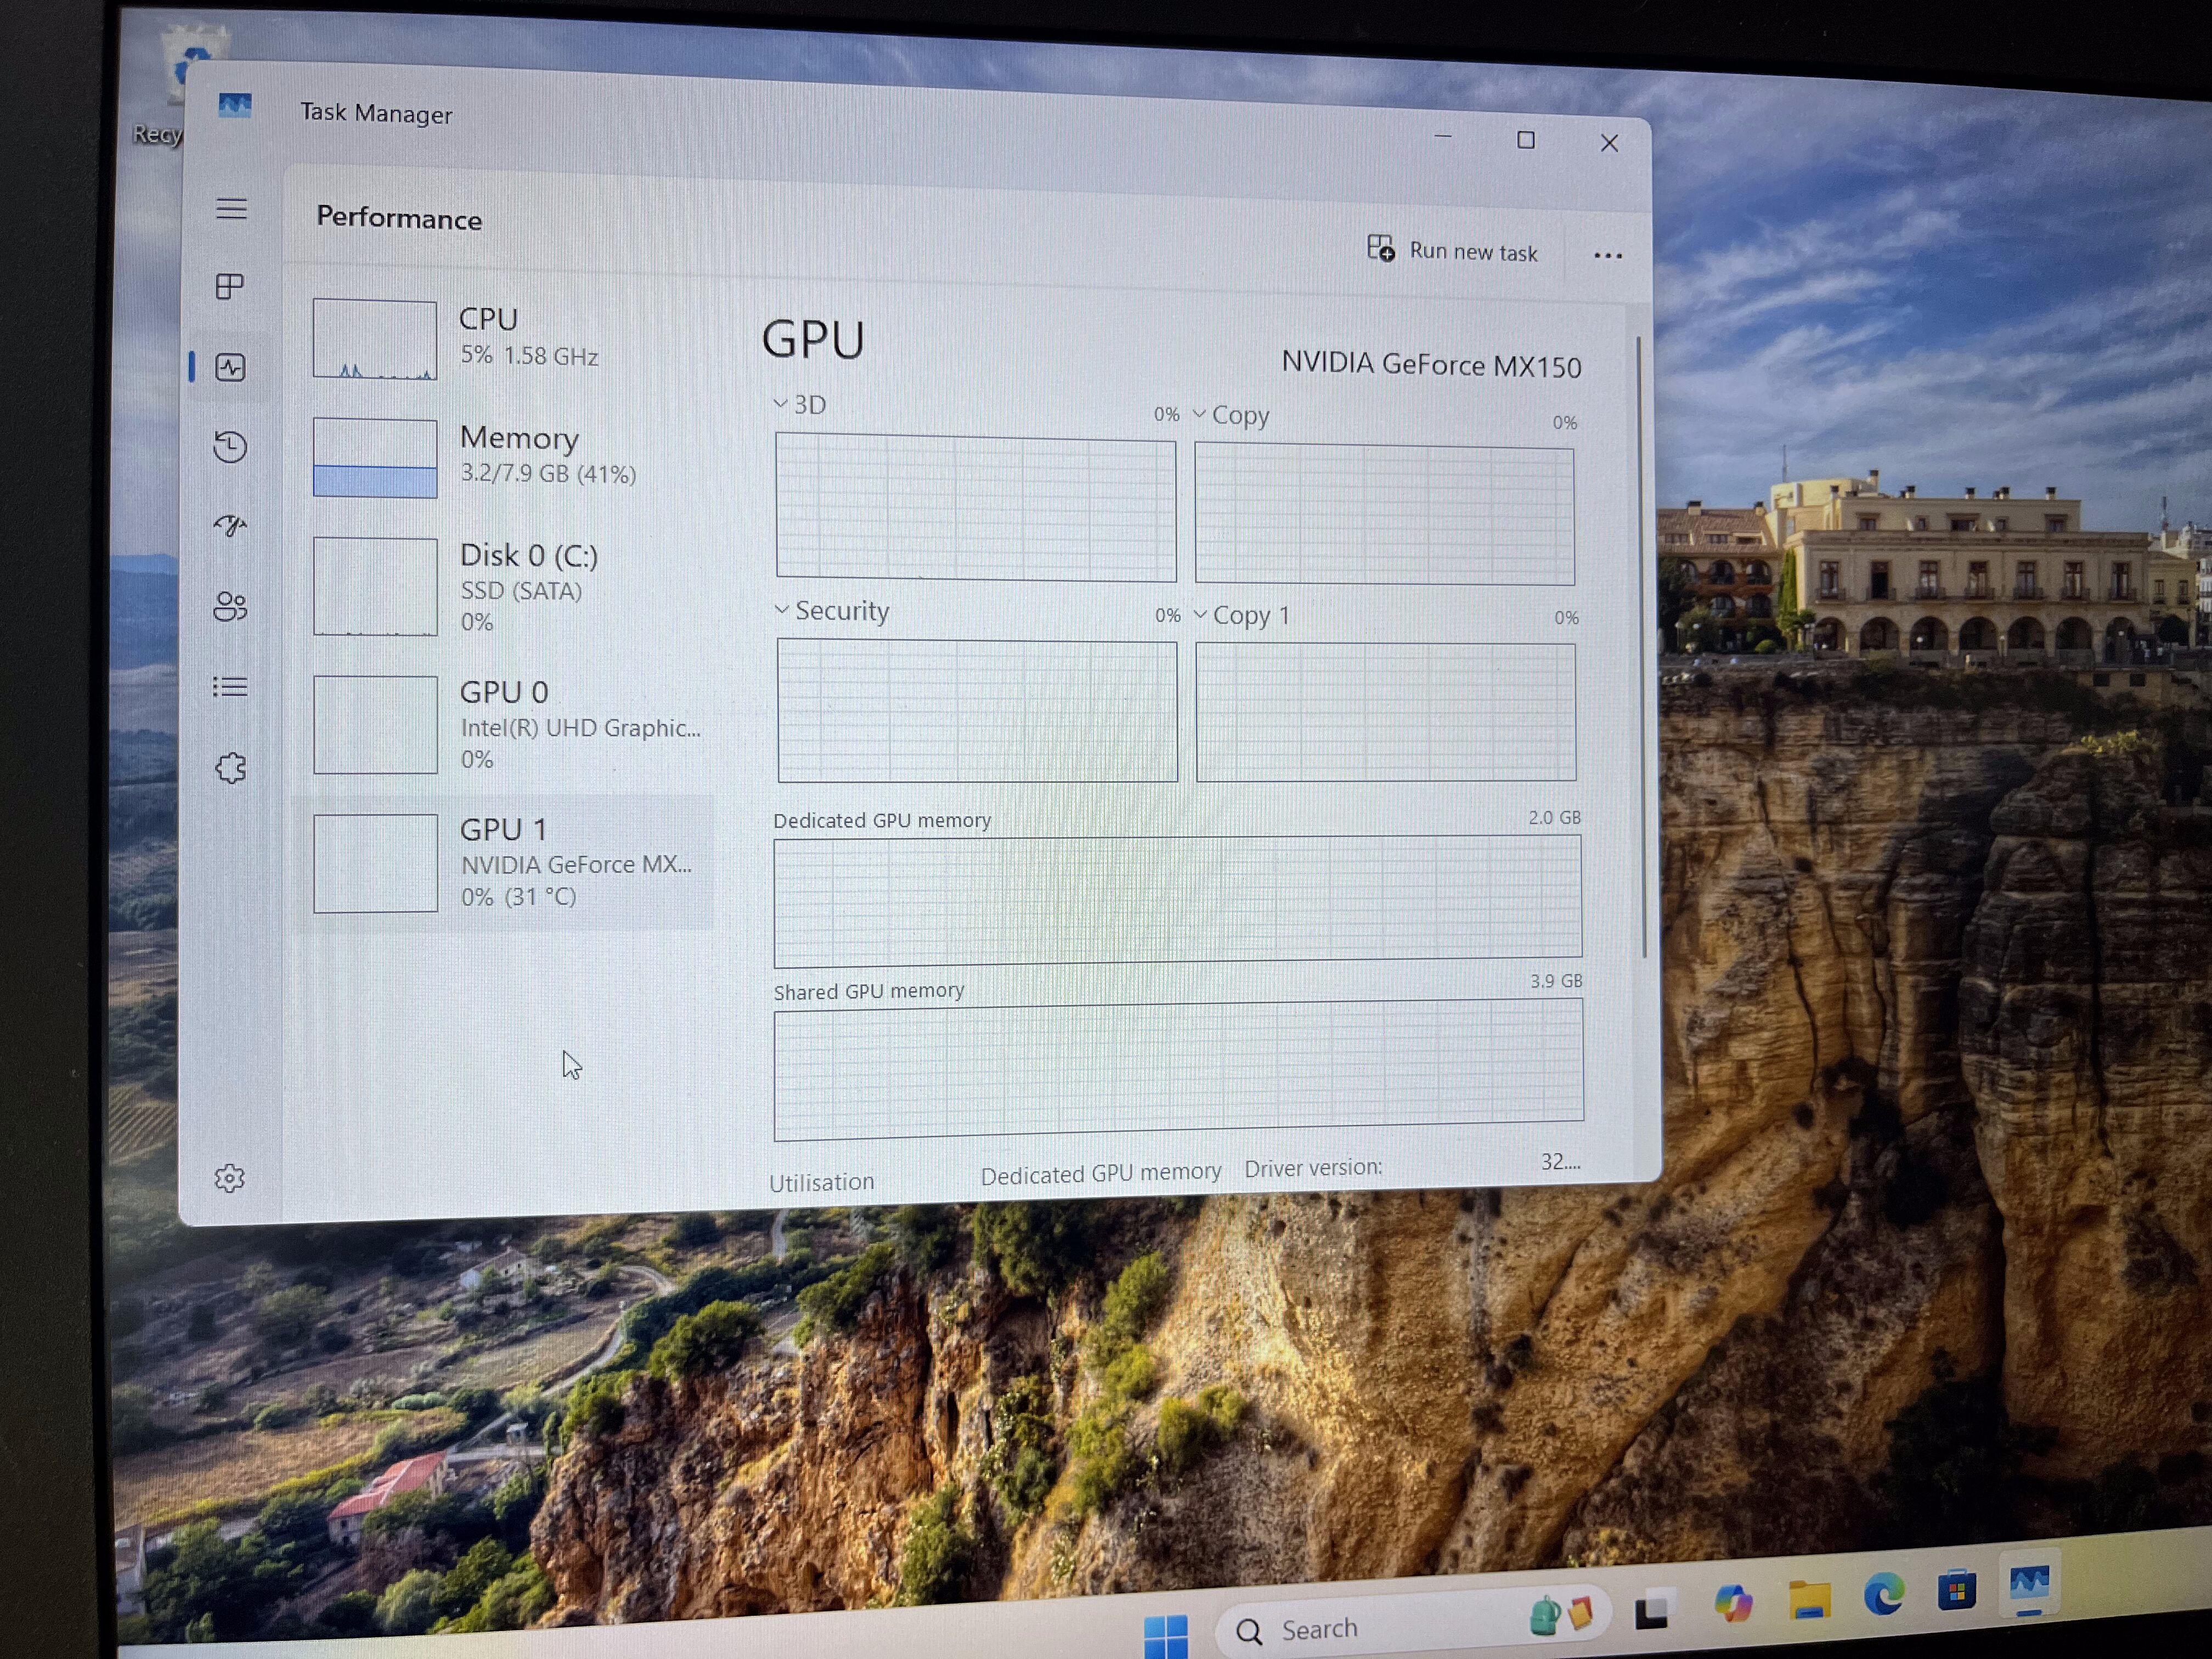This screenshot has height=1659, width=2212.
Task: Click the 3.9 GB shared memory value
Action: click(x=1556, y=981)
